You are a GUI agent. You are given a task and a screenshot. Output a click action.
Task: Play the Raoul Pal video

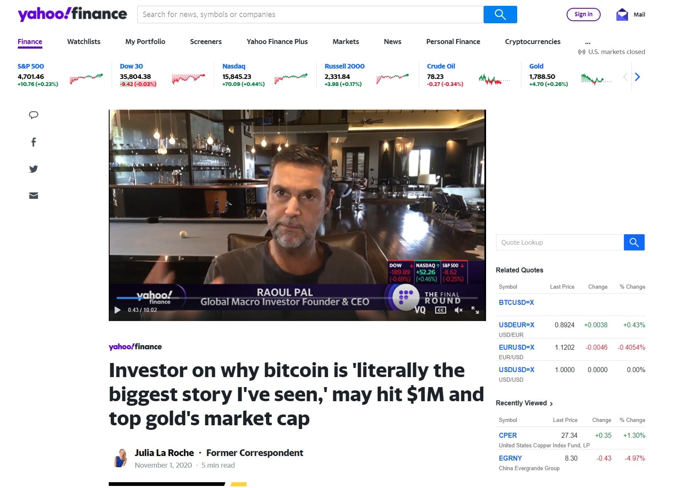pyautogui.click(x=117, y=310)
